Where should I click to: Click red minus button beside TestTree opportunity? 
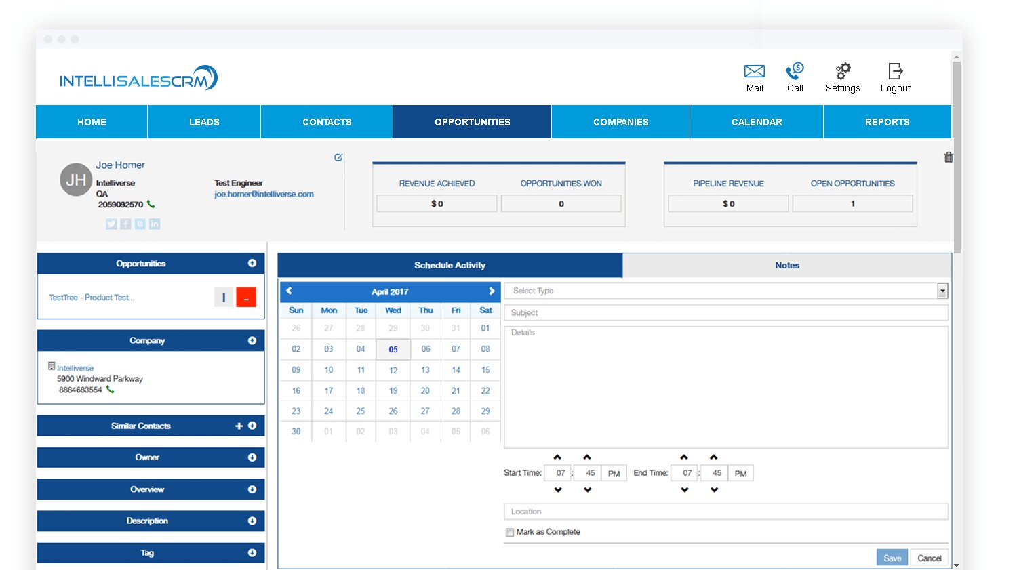[x=246, y=298]
